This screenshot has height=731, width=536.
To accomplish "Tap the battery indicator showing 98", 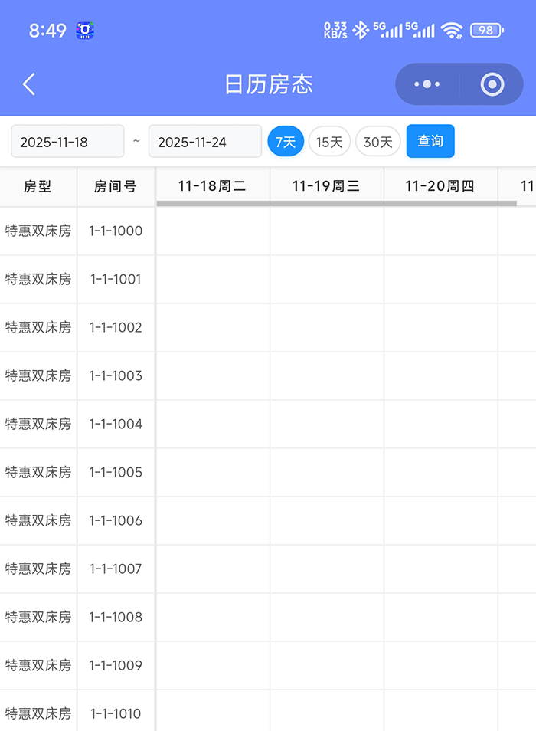I will 486,31.
